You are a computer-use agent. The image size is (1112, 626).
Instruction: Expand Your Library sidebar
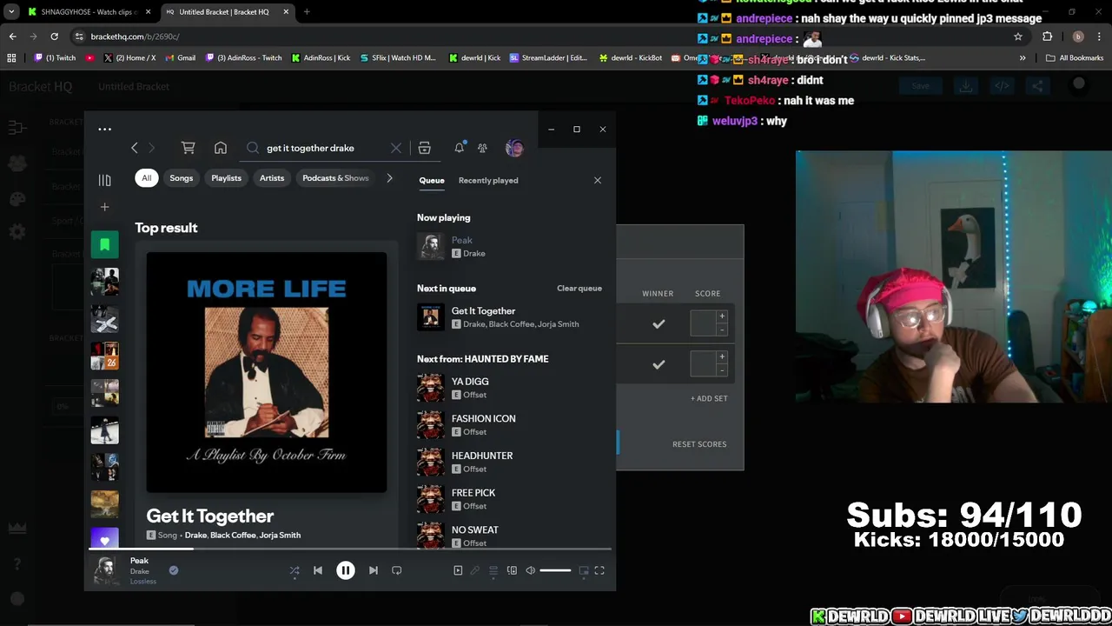point(104,180)
